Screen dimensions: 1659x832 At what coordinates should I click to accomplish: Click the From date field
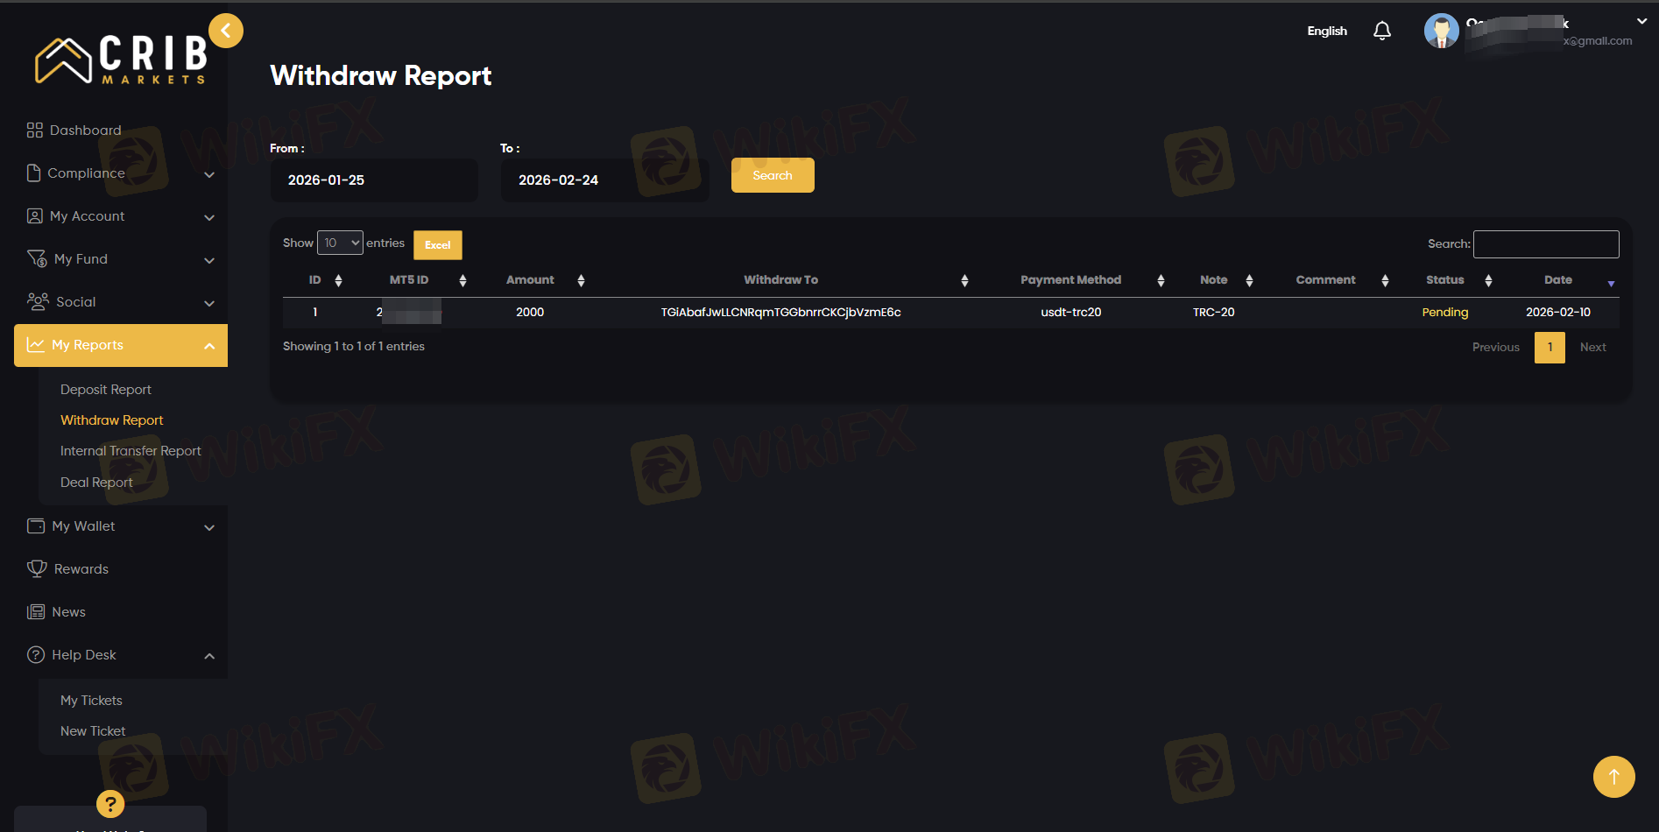click(x=374, y=180)
